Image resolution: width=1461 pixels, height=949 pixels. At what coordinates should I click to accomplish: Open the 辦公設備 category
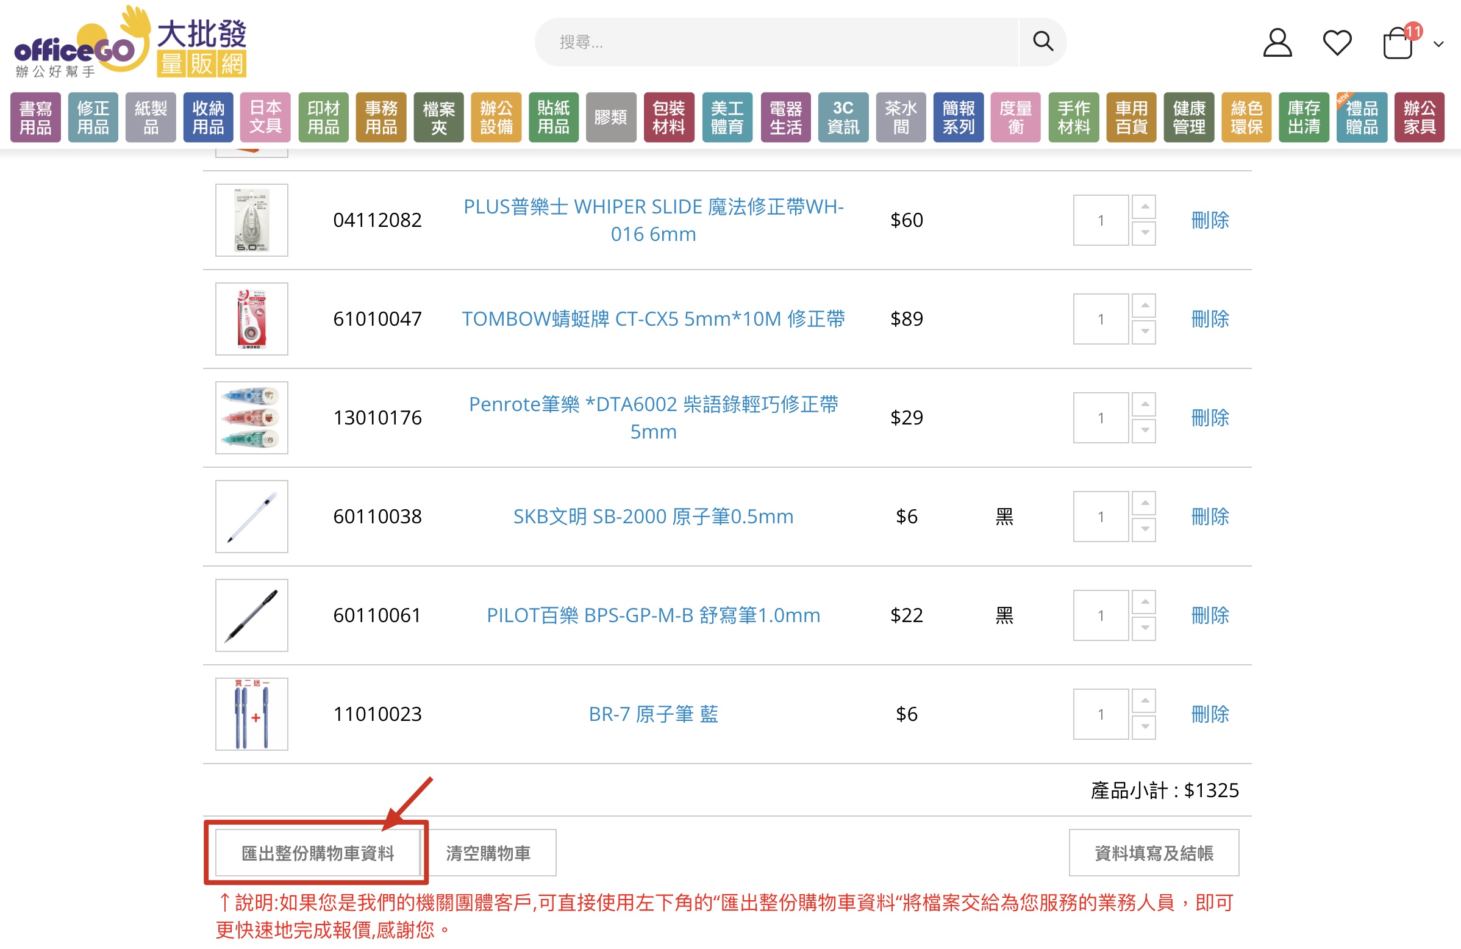click(x=496, y=117)
